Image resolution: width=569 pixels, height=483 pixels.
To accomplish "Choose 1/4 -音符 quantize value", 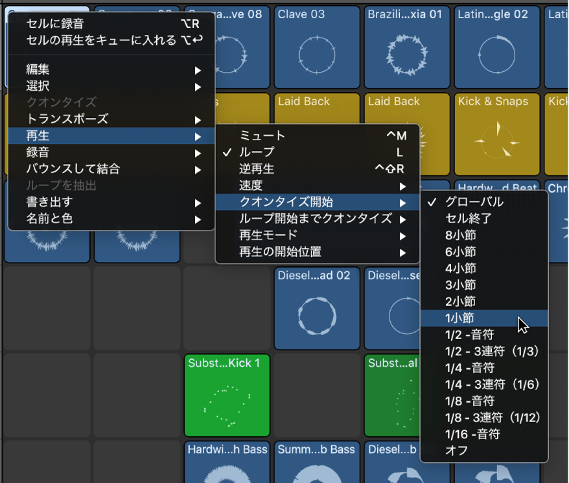I will click(x=484, y=368).
